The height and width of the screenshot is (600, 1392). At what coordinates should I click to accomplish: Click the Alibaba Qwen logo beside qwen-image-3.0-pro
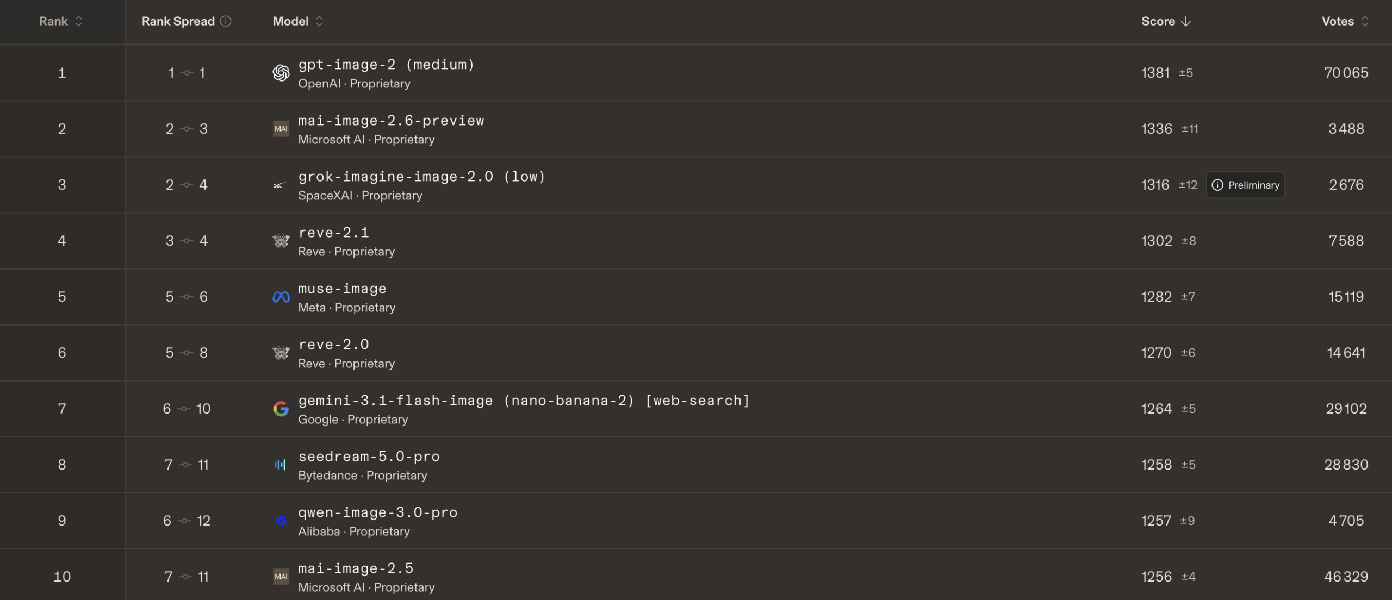[281, 521]
